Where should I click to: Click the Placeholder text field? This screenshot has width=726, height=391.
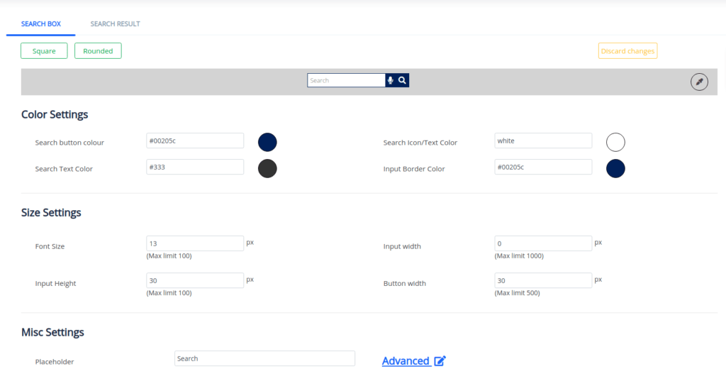(x=265, y=358)
